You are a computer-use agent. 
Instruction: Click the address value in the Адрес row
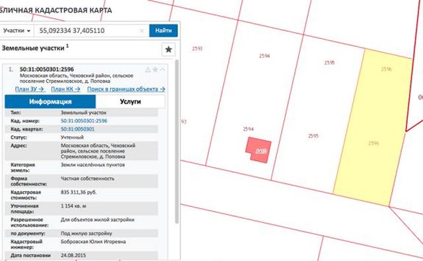98,151
